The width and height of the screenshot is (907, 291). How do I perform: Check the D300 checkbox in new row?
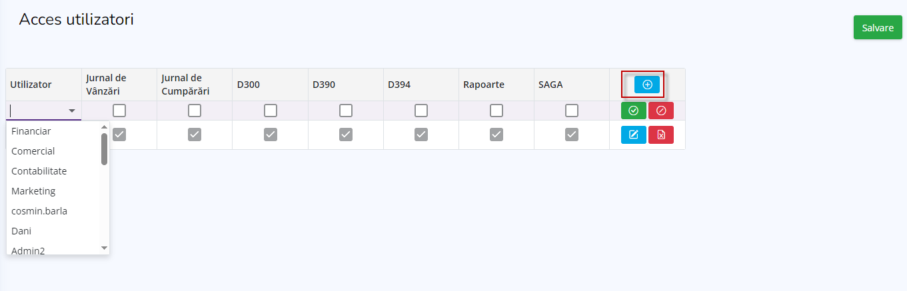click(x=271, y=111)
